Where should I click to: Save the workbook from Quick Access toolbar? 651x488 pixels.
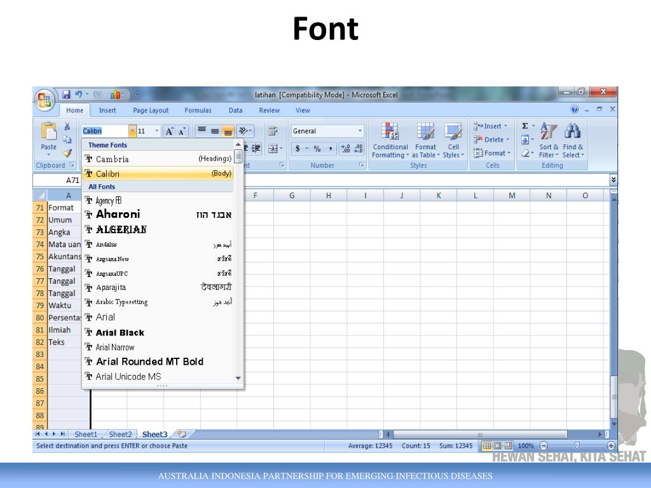coord(66,95)
